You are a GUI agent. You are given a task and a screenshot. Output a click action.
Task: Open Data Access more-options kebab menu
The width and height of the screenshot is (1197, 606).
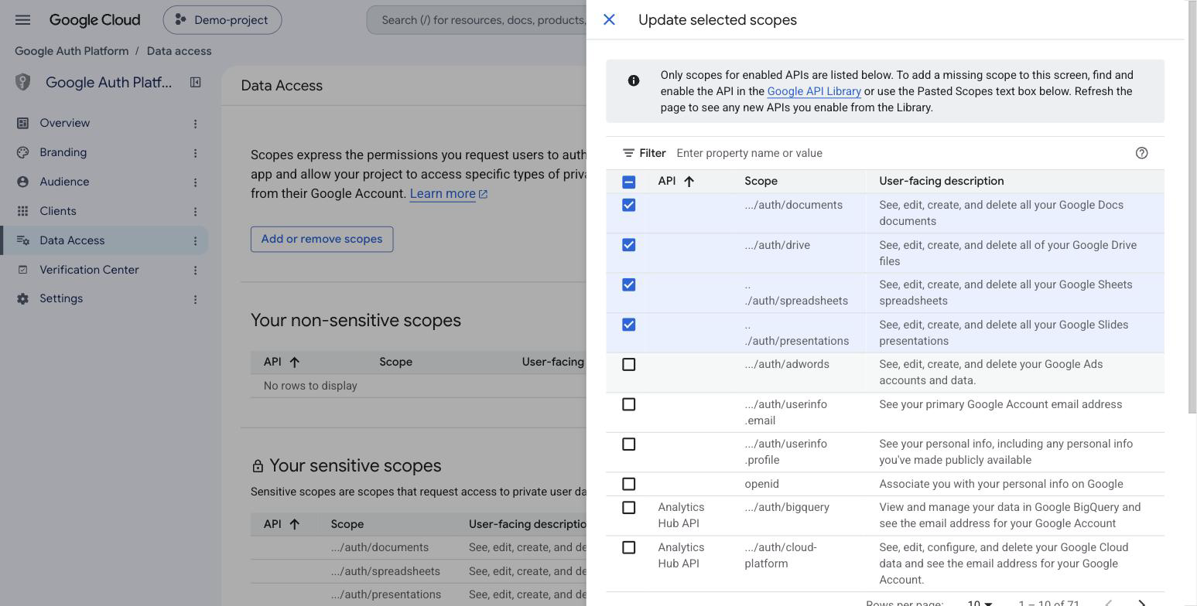[195, 241]
